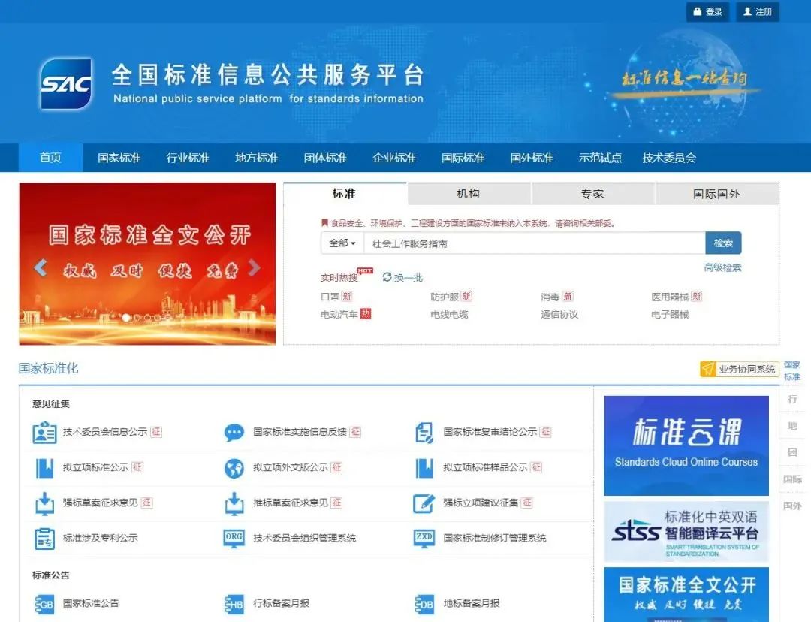
Task: Click the hot search term 防护服
Action: (x=445, y=297)
